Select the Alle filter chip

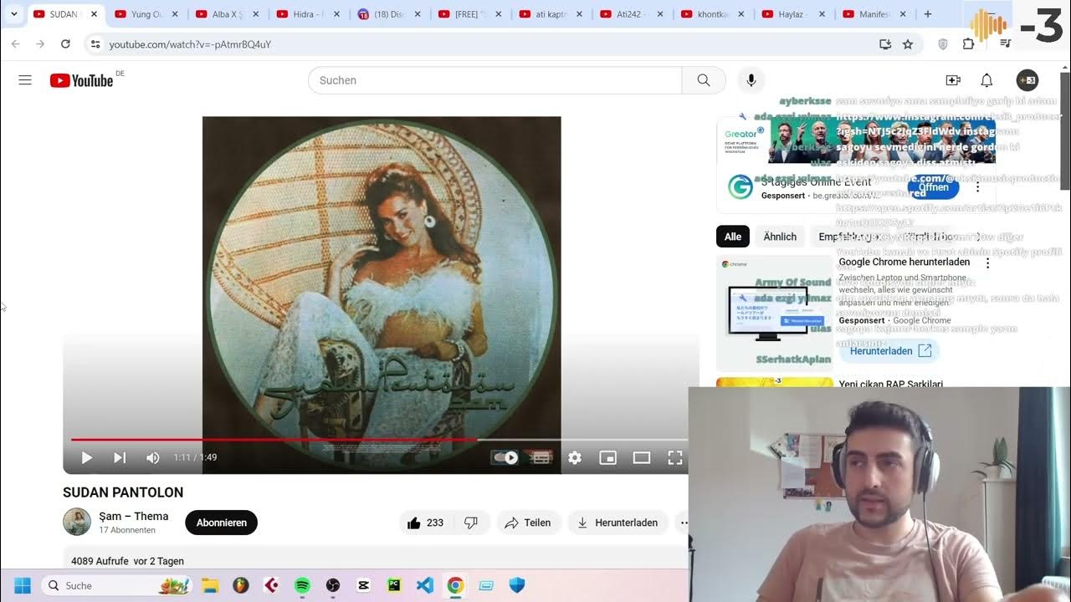point(733,237)
